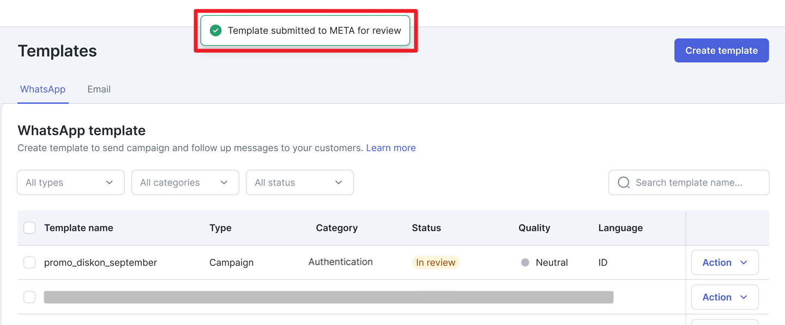Expand the All types dropdown
This screenshot has width=785, height=325.
(71, 183)
